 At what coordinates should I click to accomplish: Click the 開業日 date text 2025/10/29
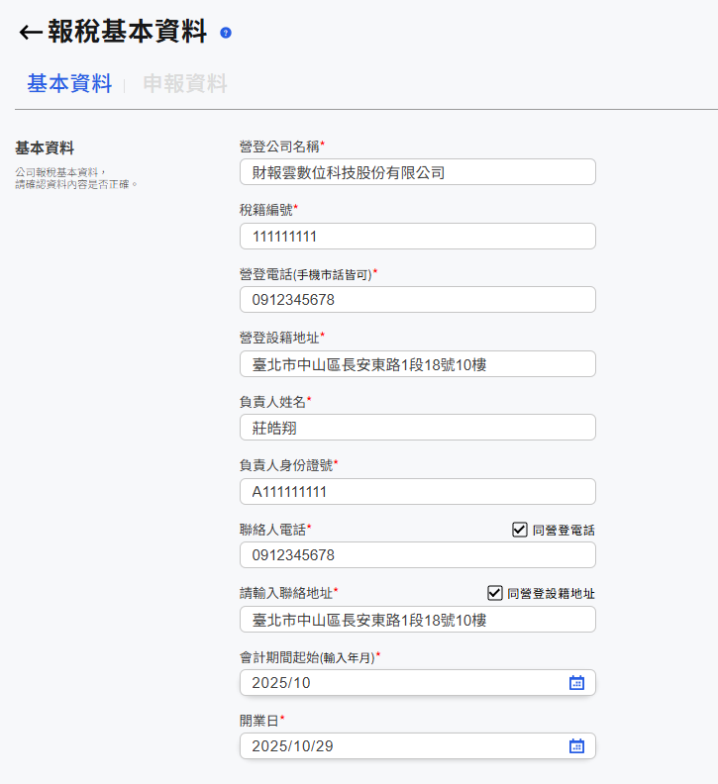pos(292,746)
